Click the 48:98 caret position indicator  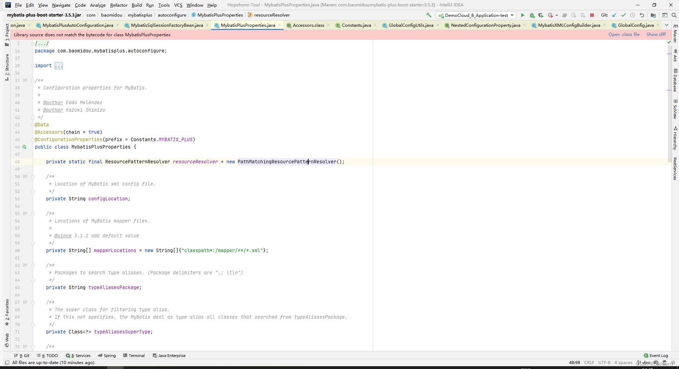[x=574, y=363]
